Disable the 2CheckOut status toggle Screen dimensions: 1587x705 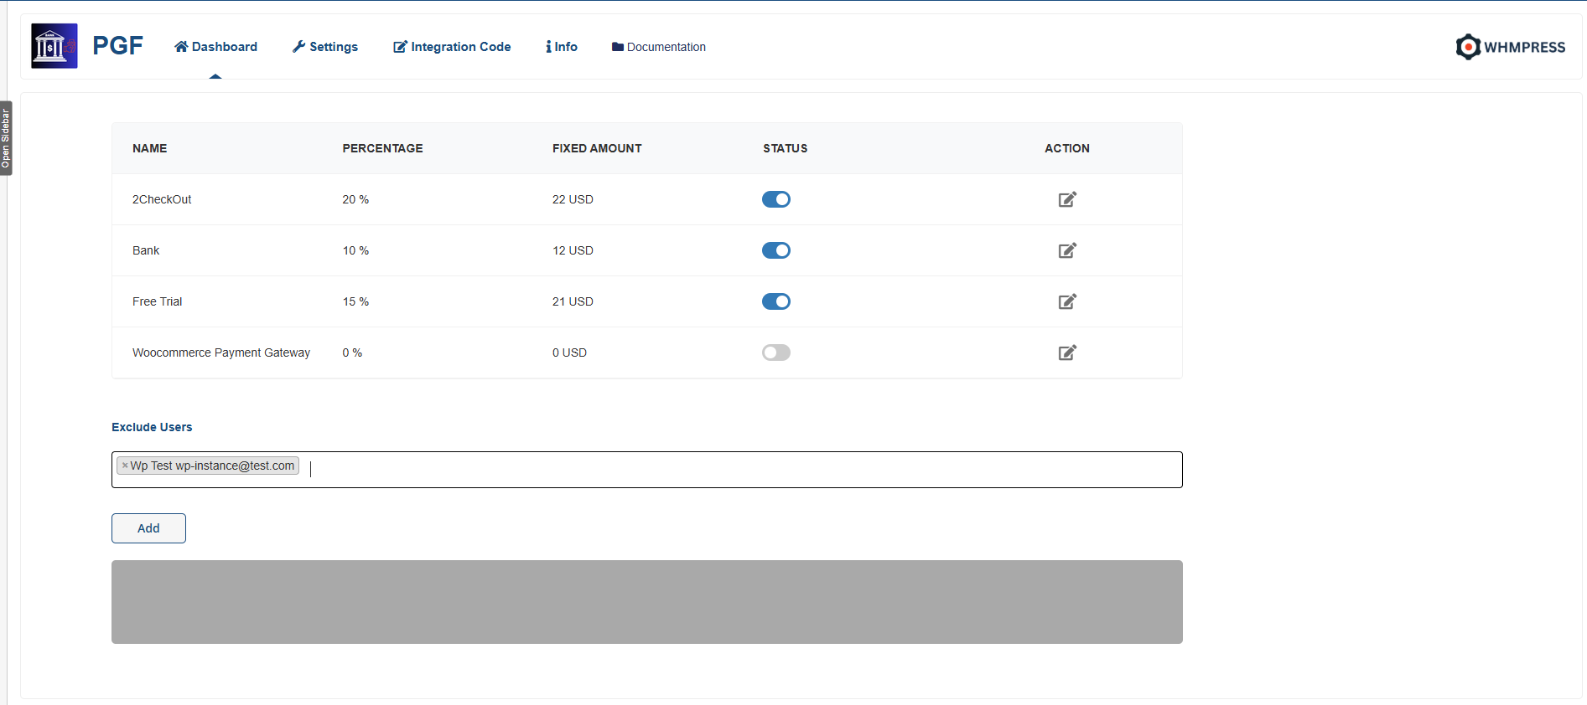pyautogui.click(x=775, y=199)
